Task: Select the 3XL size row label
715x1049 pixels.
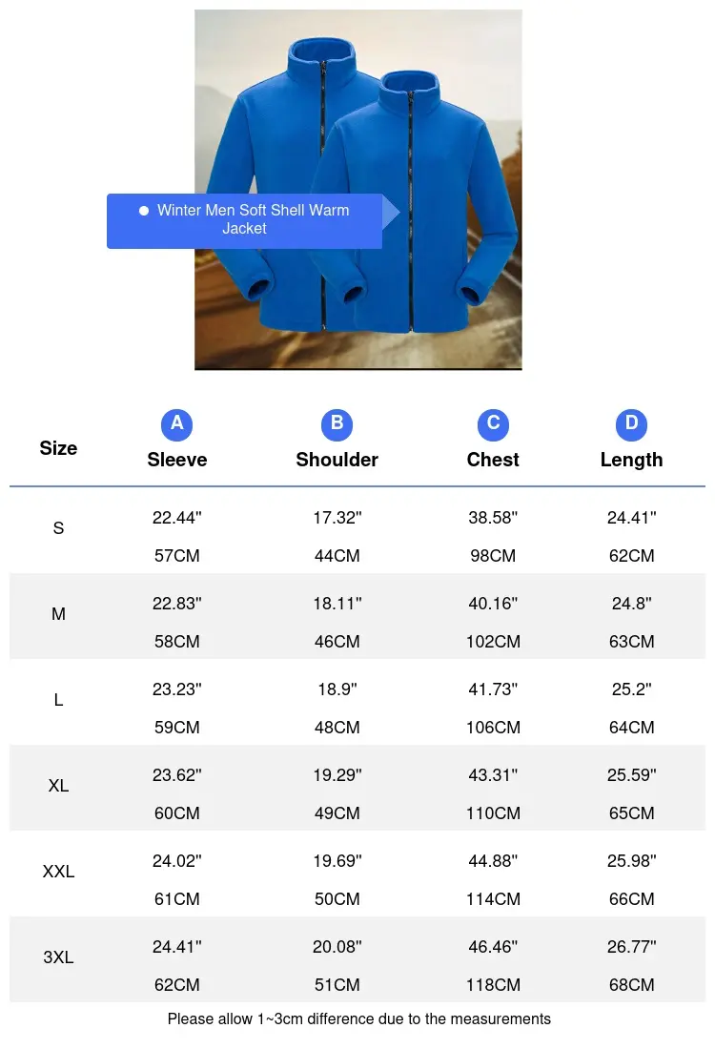Action: pos(58,957)
